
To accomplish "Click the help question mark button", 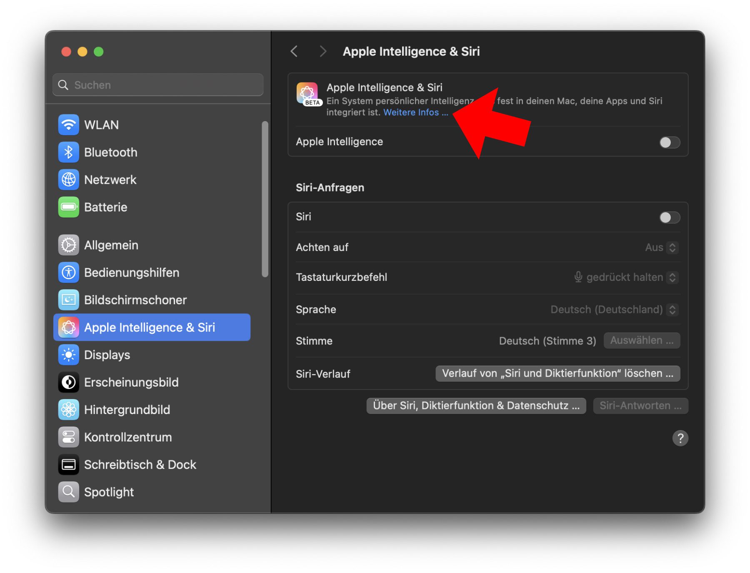I will [x=680, y=438].
